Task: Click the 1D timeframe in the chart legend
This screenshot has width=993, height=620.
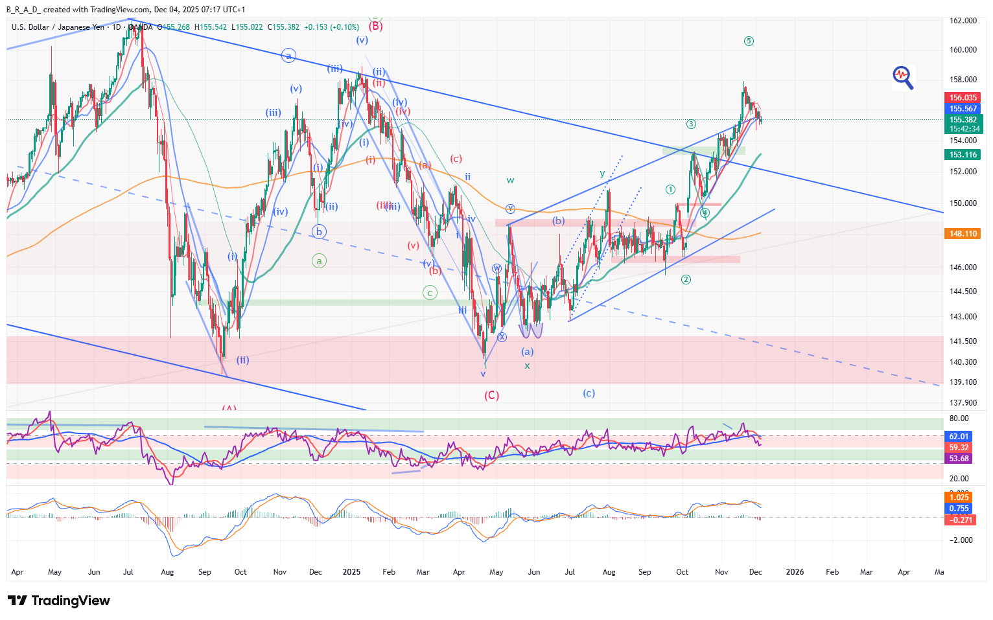Action: point(117,27)
